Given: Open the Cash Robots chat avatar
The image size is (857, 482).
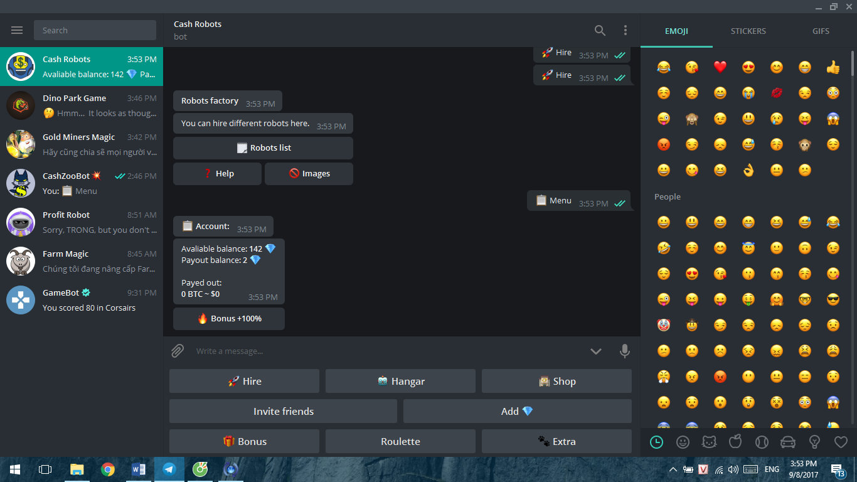Looking at the screenshot, I should point(21,67).
